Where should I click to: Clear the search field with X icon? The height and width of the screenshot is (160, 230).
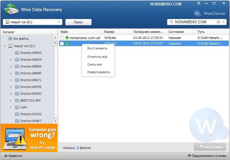pyautogui.click(x=218, y=22)
